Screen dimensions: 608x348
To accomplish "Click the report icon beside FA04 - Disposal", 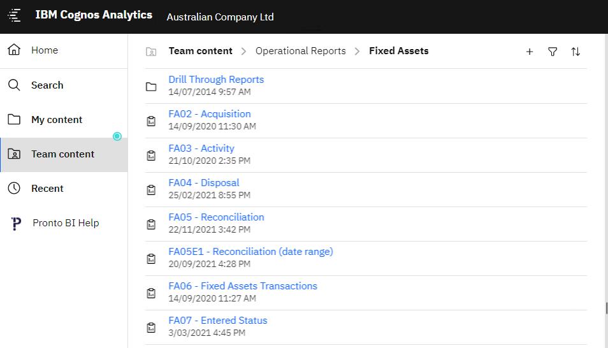I will [151, 189].
